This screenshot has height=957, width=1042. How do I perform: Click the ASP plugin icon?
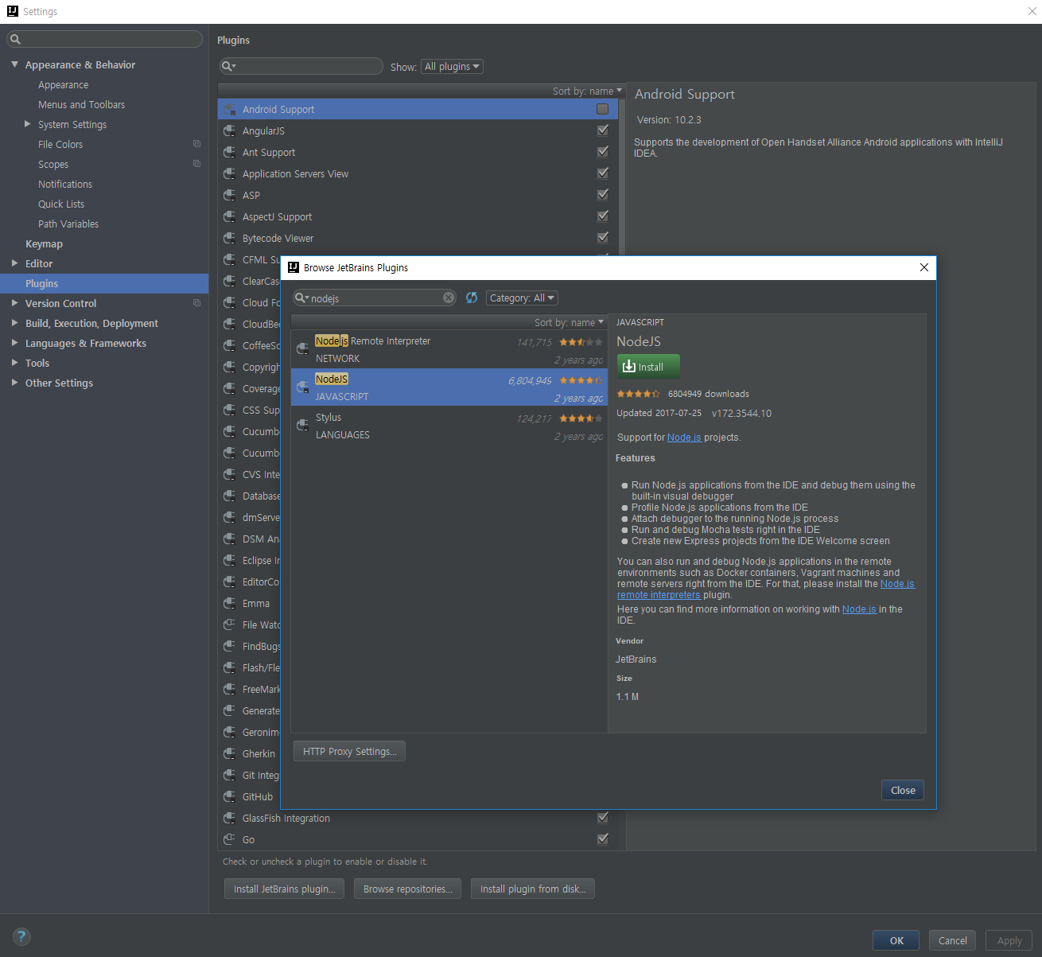229,195
